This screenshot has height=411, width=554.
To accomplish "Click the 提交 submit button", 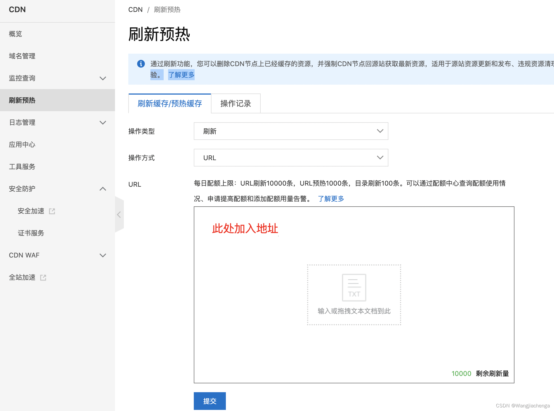I will point(210,401).
